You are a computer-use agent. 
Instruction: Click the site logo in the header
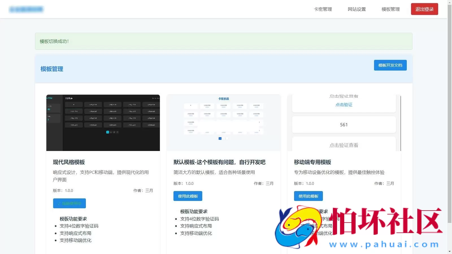click(27, 9)
